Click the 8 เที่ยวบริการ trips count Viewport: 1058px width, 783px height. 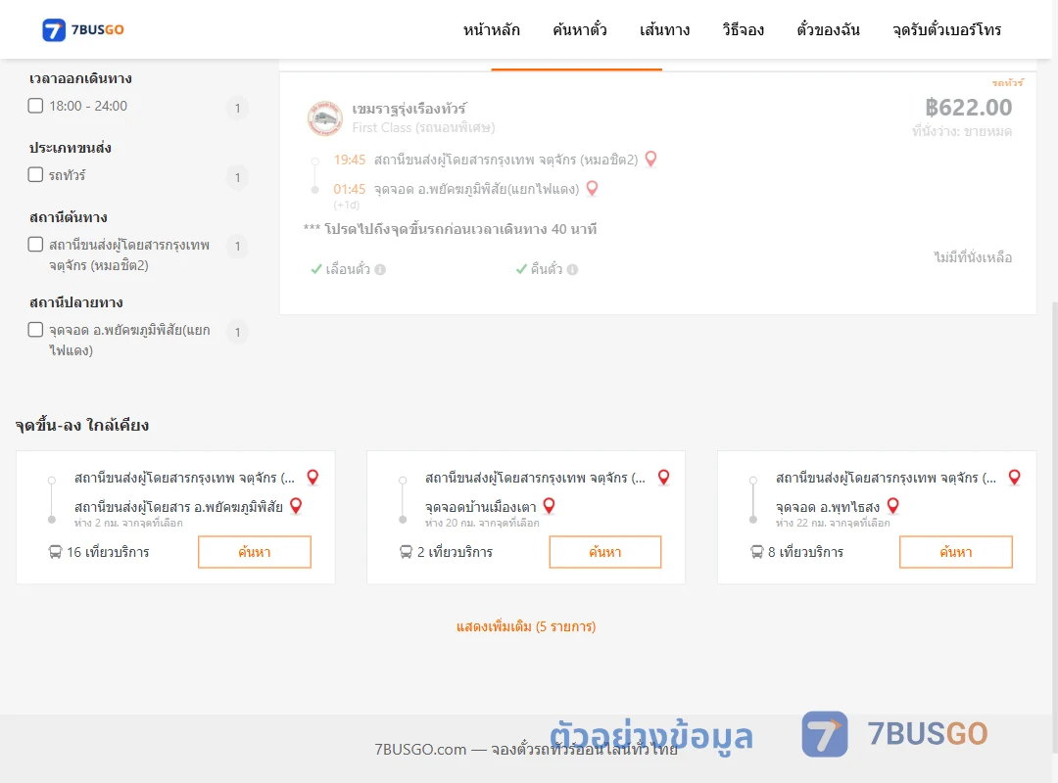click(x=805, y=552)
